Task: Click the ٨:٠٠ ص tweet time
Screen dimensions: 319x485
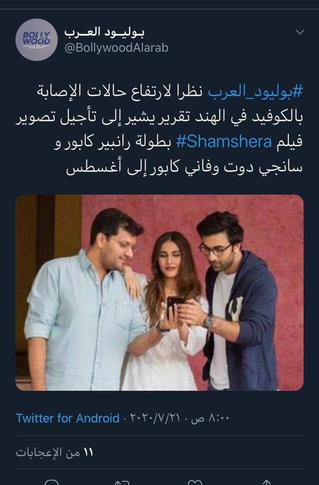Action: point(210,418)
